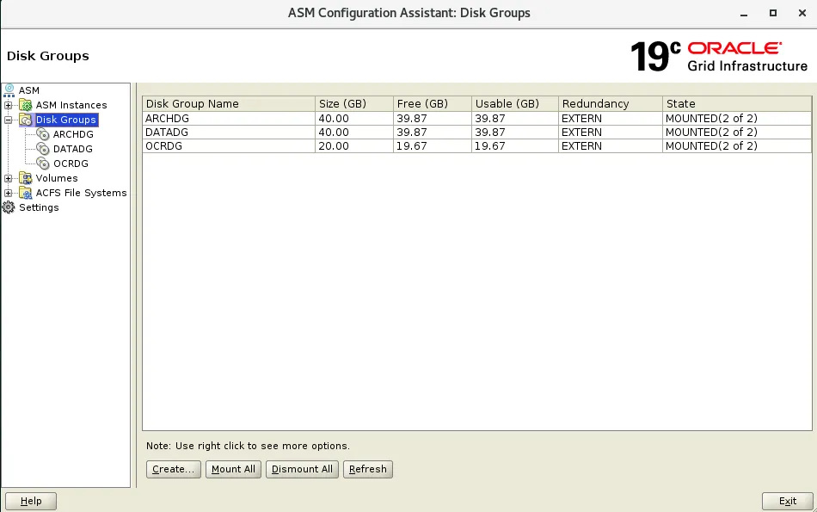Click the ARCHDG disk icon in tree
The width and height of the screenshot is (817, 512).
coord(43,134)
